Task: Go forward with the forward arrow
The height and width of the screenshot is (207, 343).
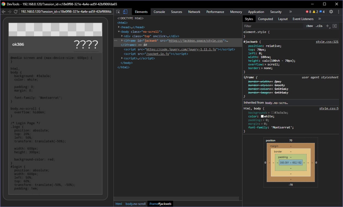Action: [10, 12]
